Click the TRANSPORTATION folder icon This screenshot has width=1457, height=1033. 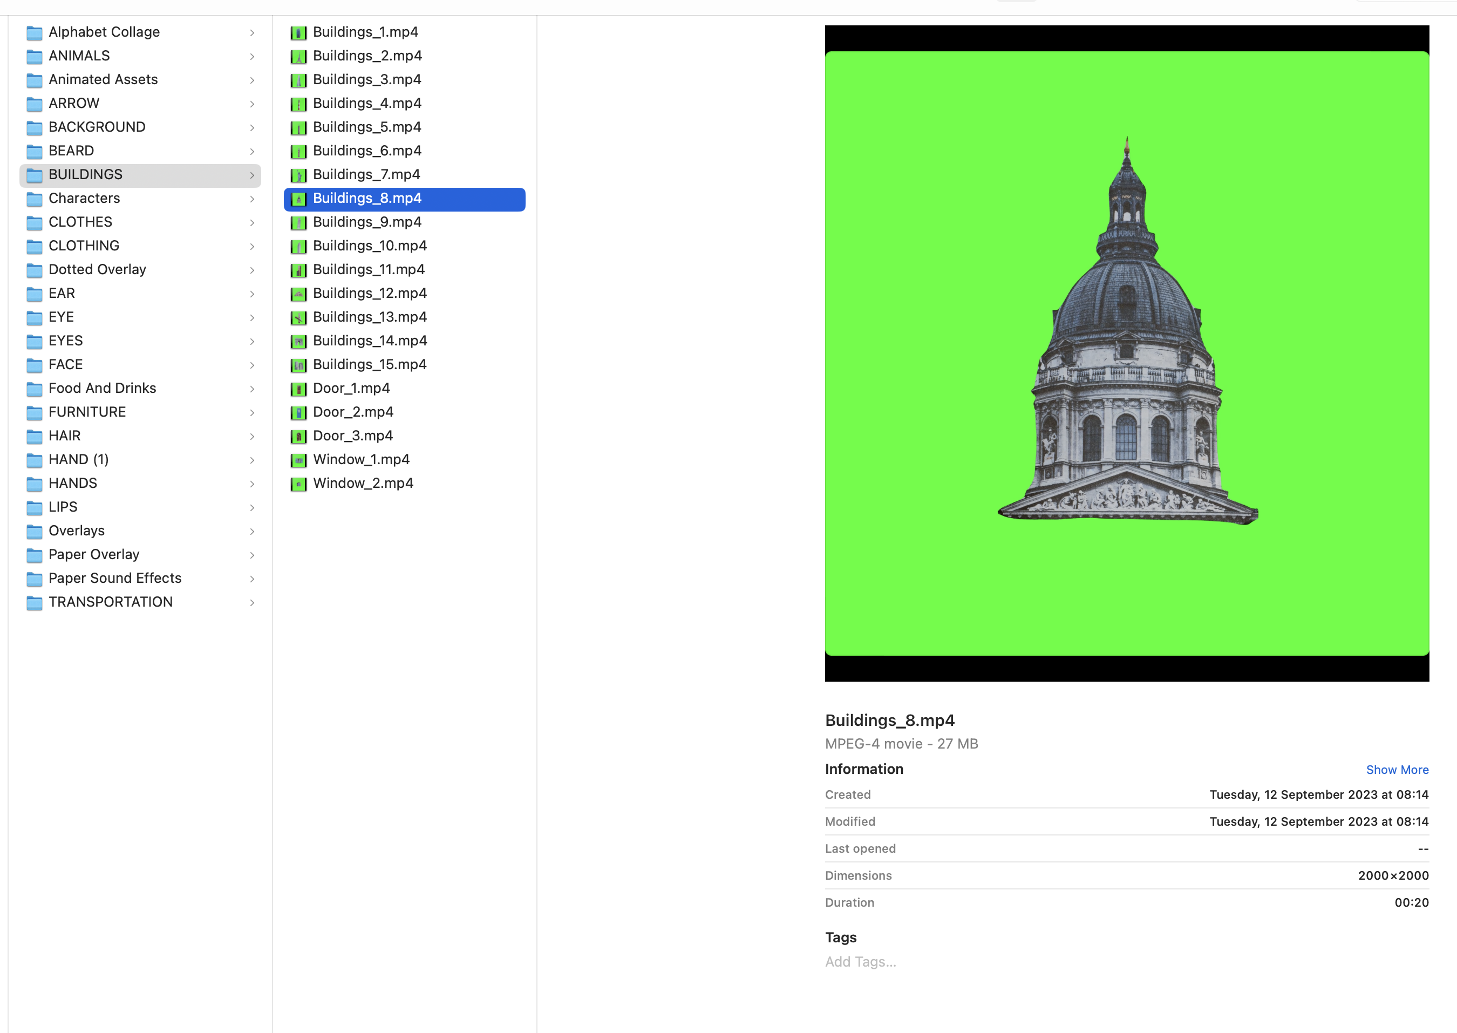coord(35,602)
